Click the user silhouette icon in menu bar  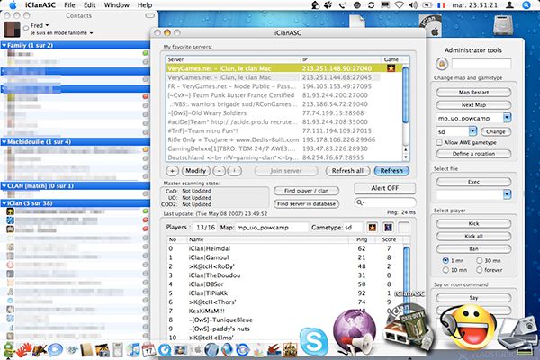pos(510,5)
